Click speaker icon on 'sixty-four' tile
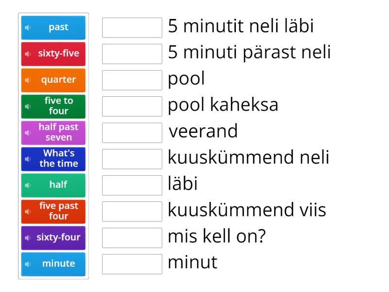 click(28, 238)
